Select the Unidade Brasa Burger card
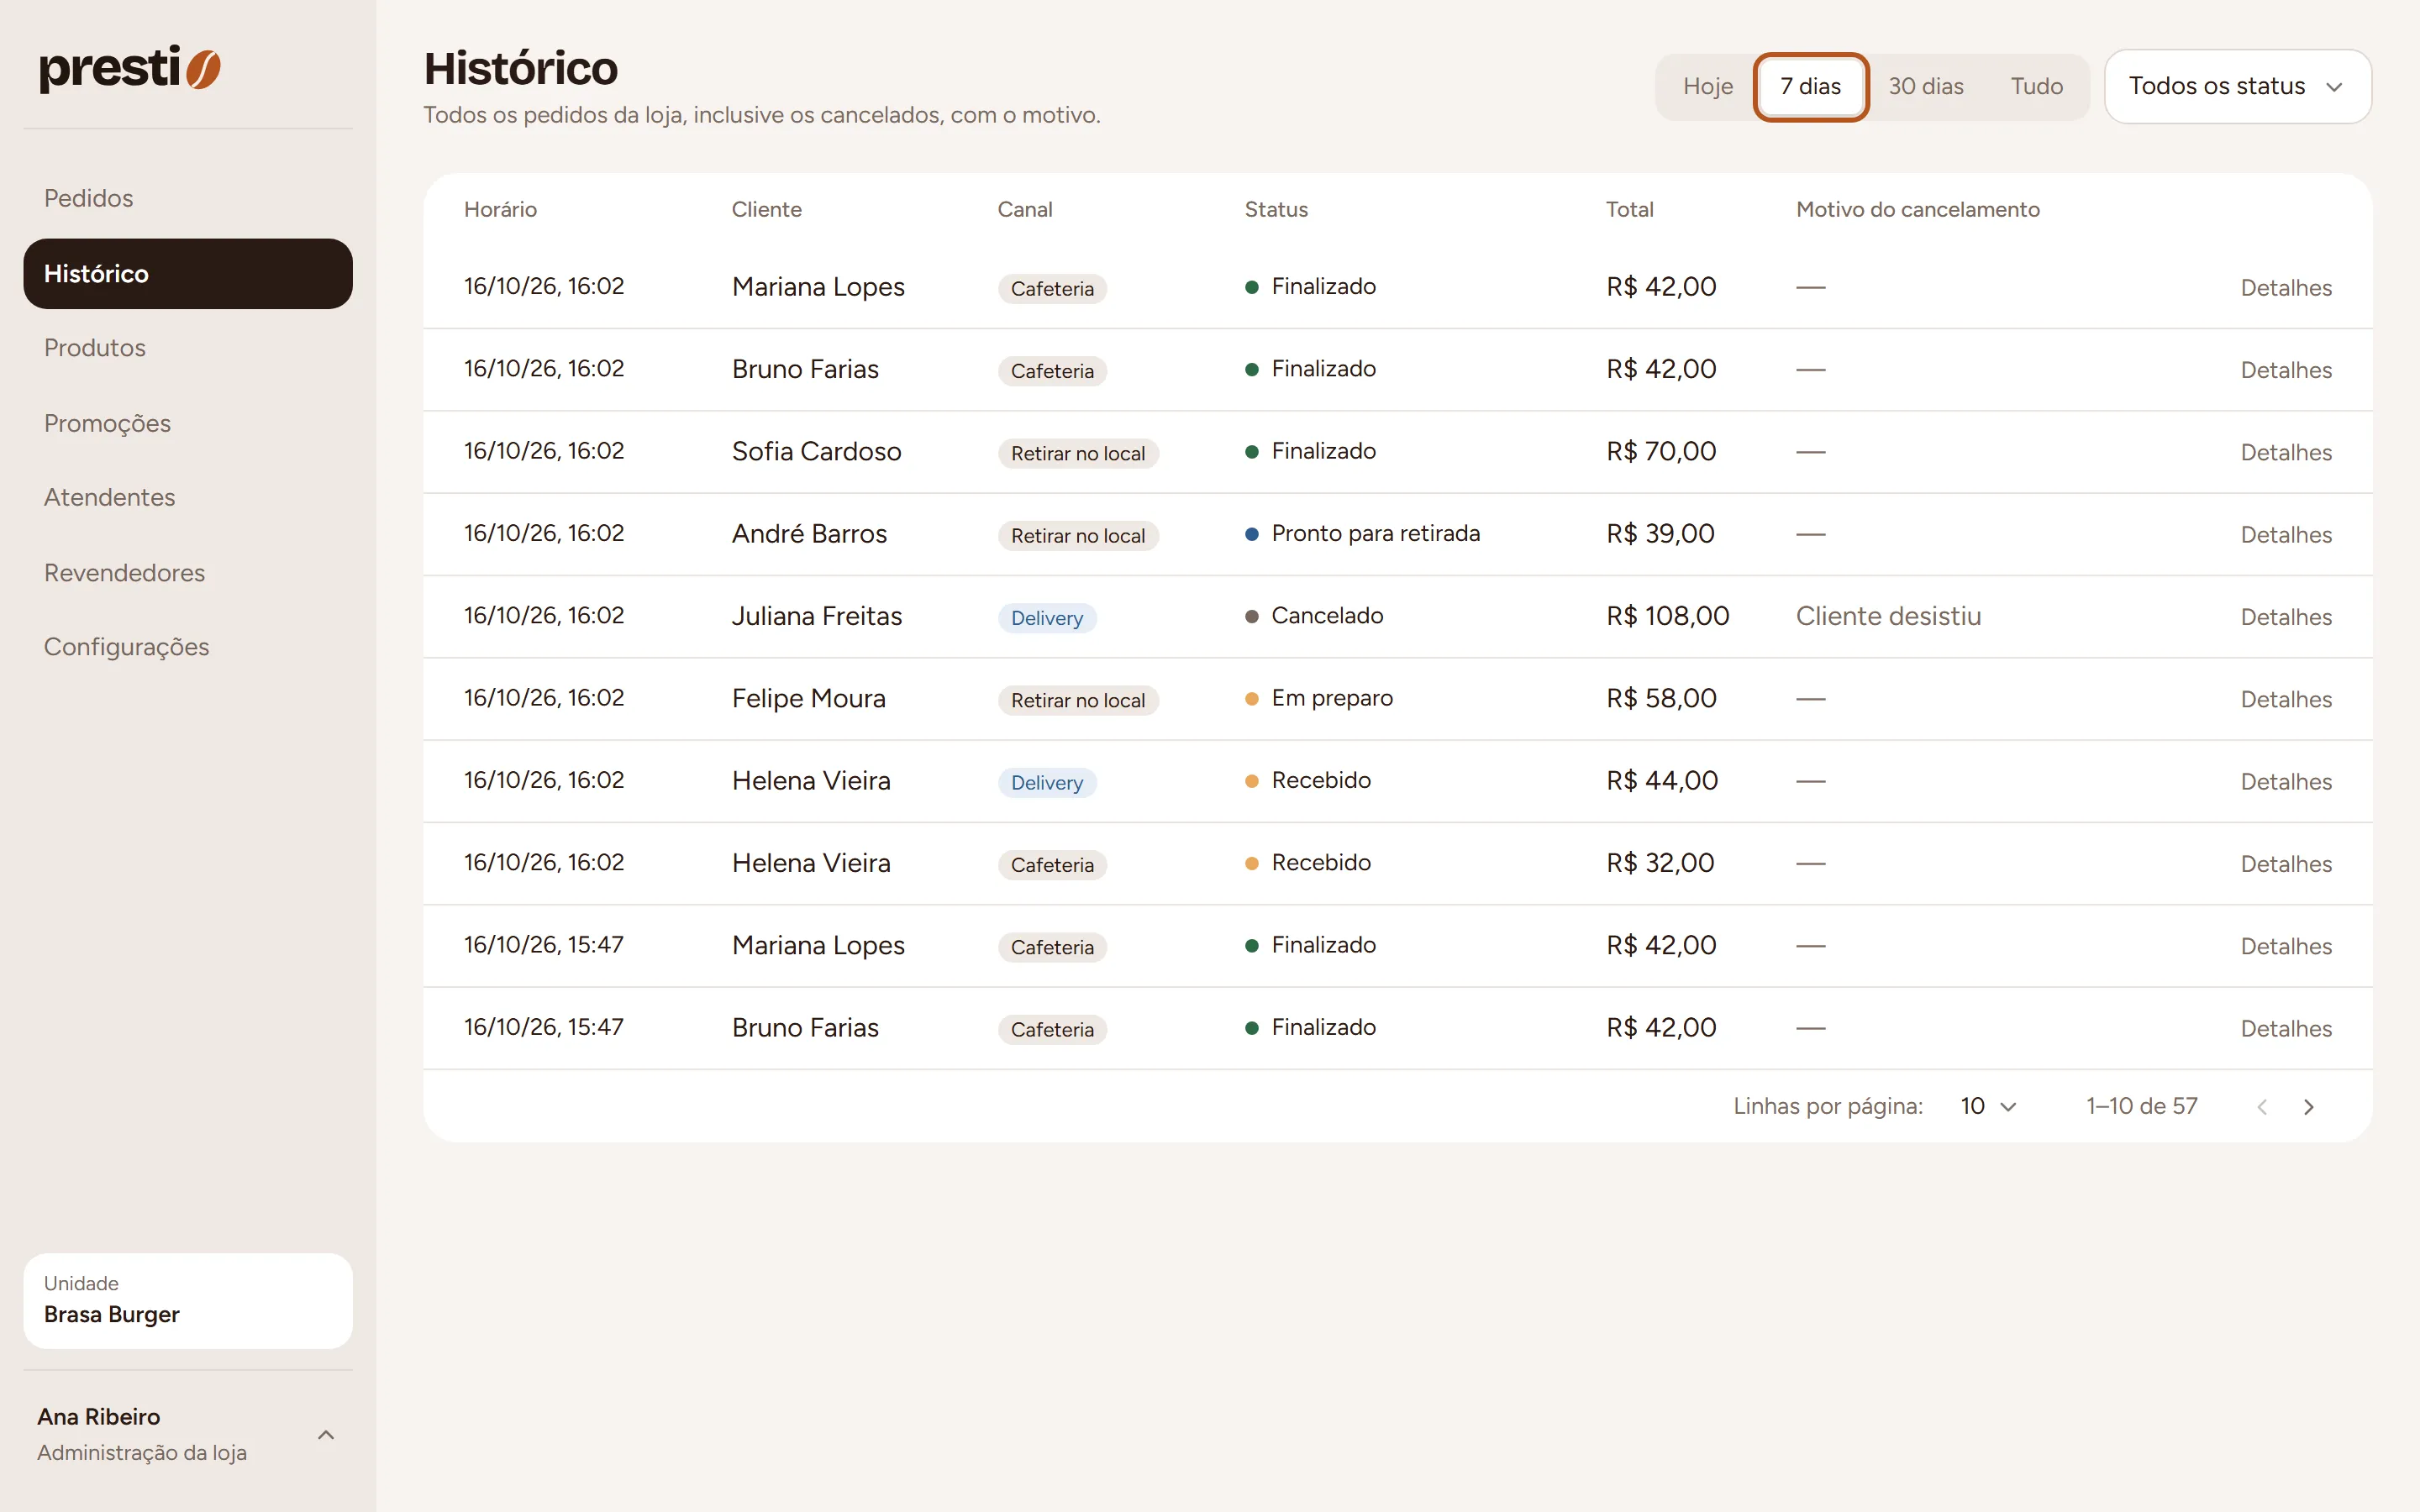The width and height of the screenshot is (2420, 1512). pos(188,1300)
